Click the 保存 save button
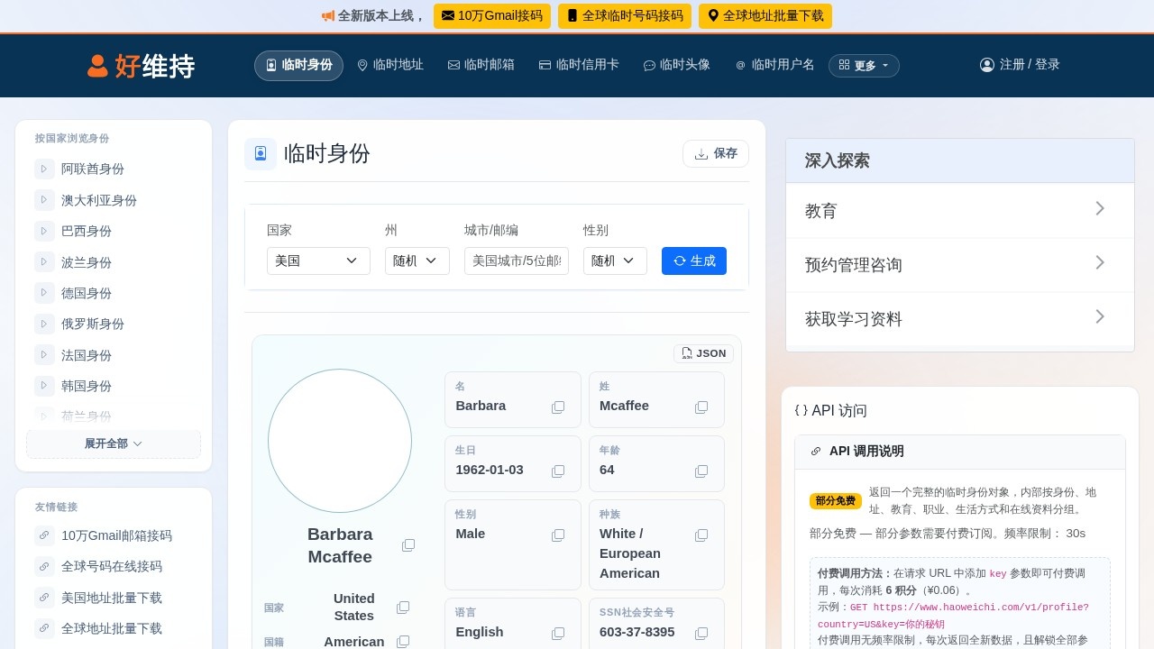The height and width of the screenshot is (649, 1154). pyautogui.click(x=716, y=154)
